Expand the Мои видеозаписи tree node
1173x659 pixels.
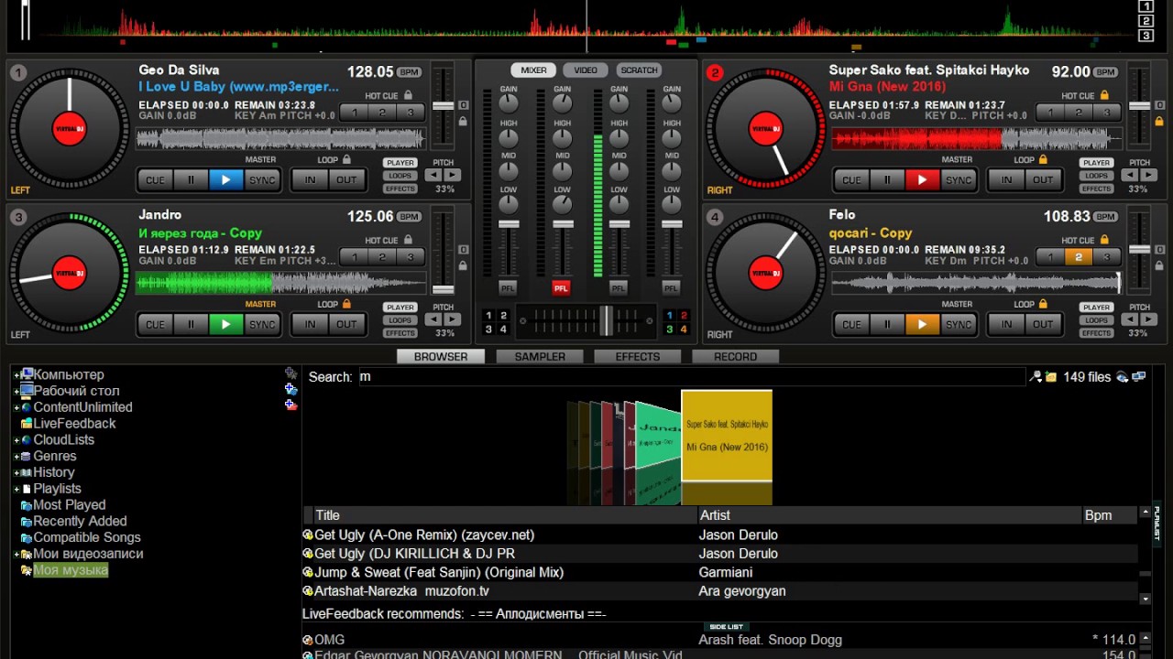(16, 555)
